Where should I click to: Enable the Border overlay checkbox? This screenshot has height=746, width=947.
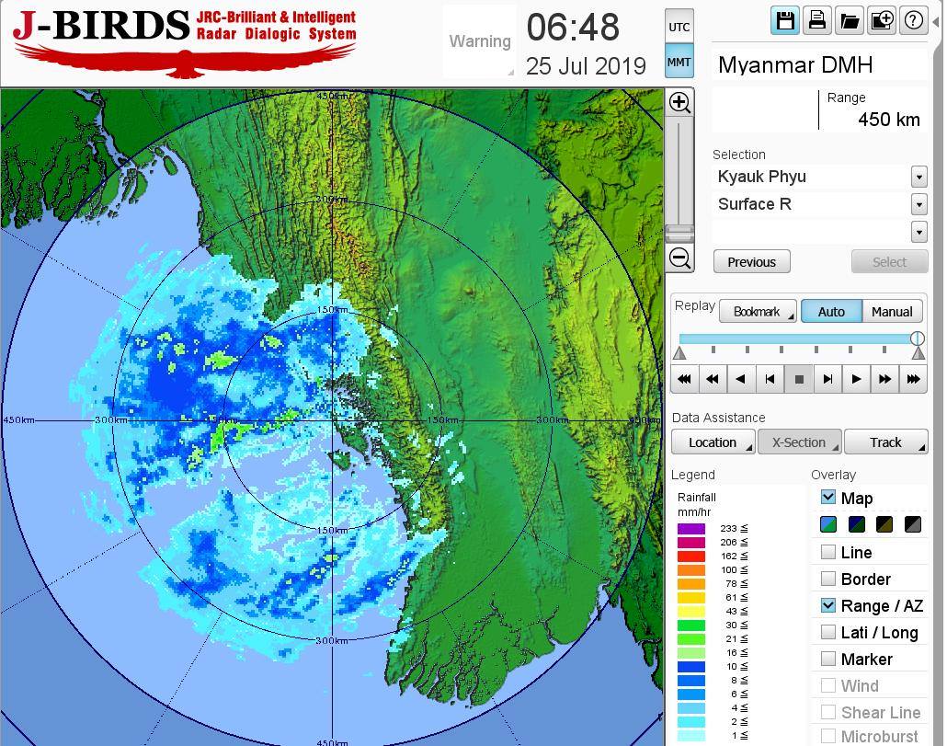click(x=828, y=579)
